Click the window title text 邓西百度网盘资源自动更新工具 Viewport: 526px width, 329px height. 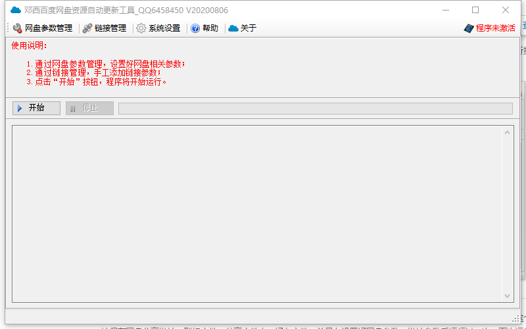click(x=80, y=11)
